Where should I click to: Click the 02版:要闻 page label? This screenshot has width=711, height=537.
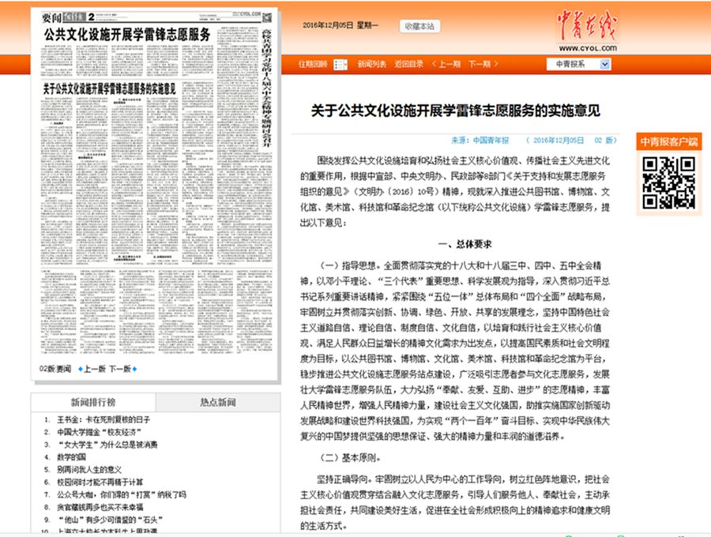(x=55, y=369)
